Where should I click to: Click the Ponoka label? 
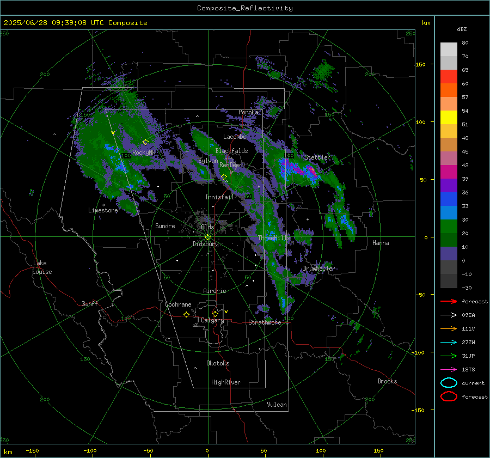(248, 112)
